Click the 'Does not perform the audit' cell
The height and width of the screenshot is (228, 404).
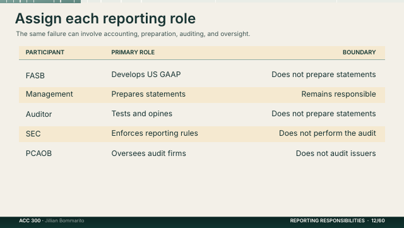tap(328, 133)
